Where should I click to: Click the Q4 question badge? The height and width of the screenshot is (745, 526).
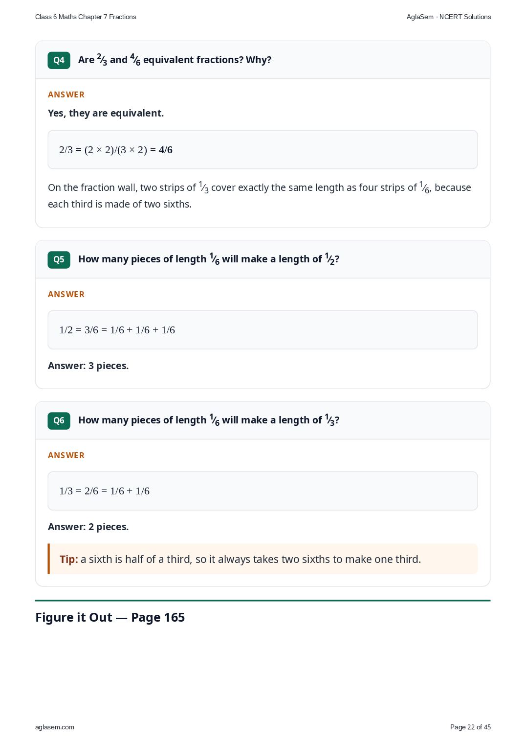coord(59,60)
